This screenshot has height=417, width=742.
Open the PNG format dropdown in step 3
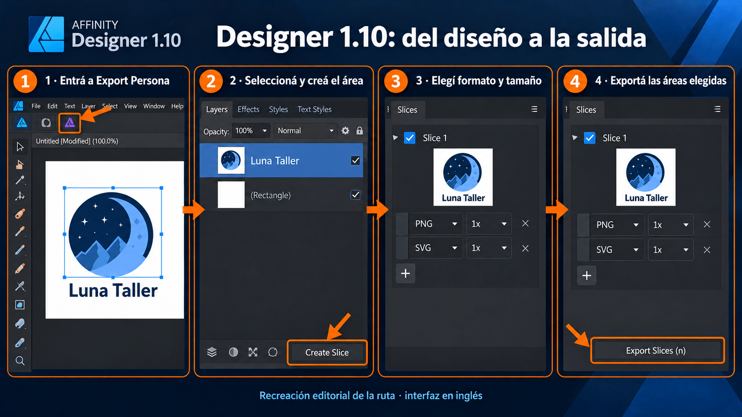click(436, 224)
